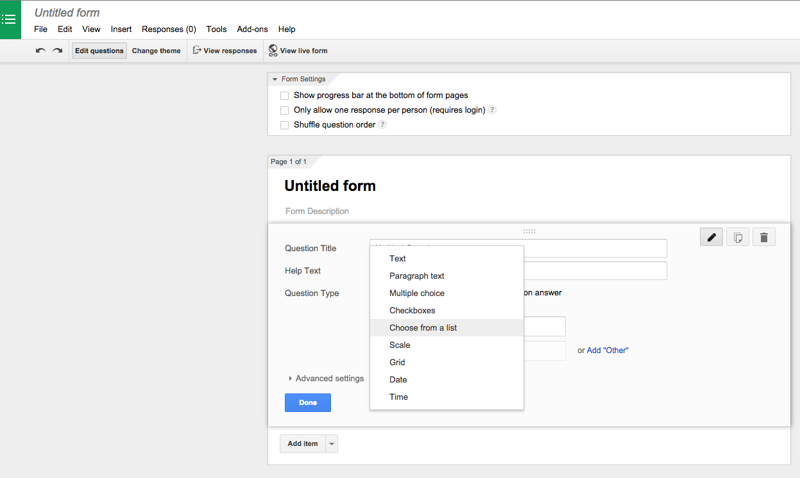Select Time question type

(x=447, y=397)
